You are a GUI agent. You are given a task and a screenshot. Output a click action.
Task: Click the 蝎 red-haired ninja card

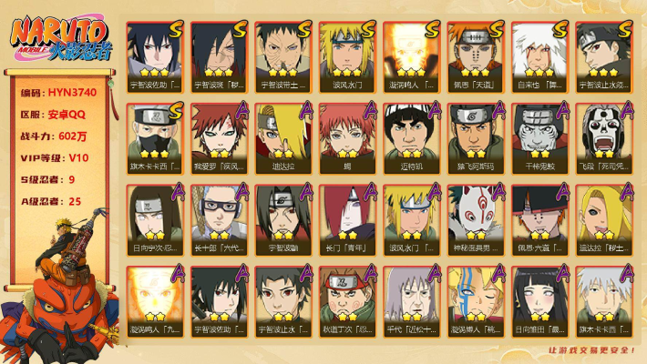point(347,138)
